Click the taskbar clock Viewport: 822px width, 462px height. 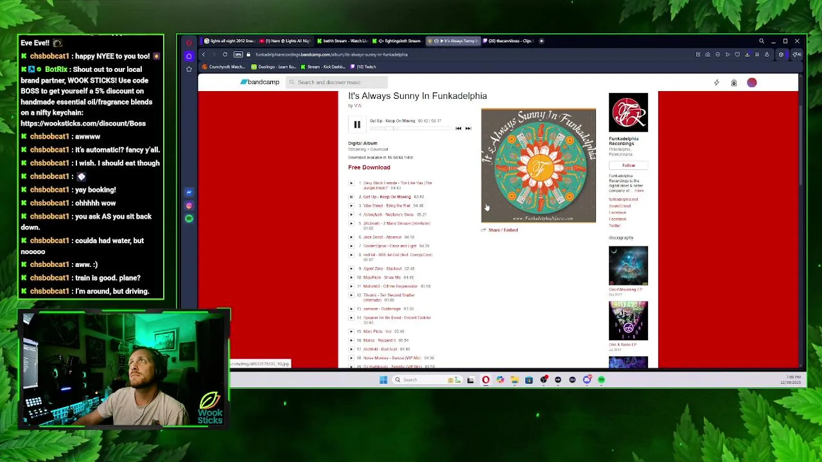click(x=793, y=380)
